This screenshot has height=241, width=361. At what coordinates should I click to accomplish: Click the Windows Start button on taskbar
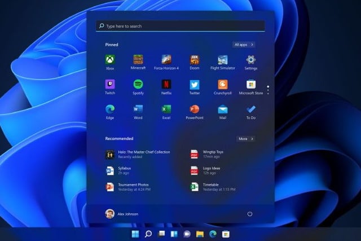[x=135, y=234]
